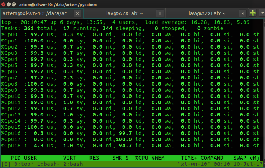Click the PID column header
265x168 pixels.
point(16,158)
